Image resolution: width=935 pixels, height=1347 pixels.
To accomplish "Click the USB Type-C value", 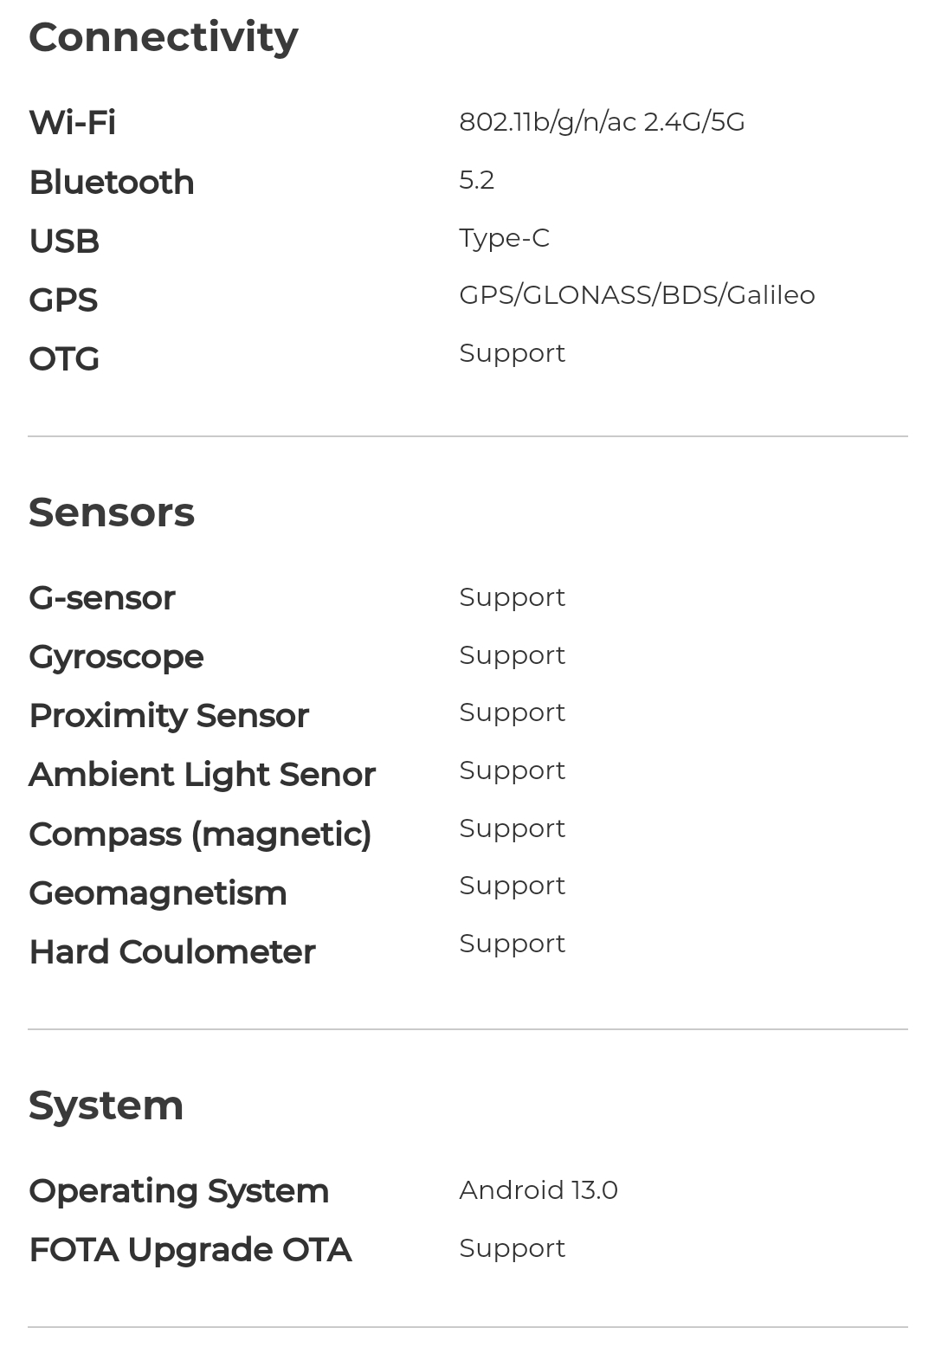I will point(505,238).
